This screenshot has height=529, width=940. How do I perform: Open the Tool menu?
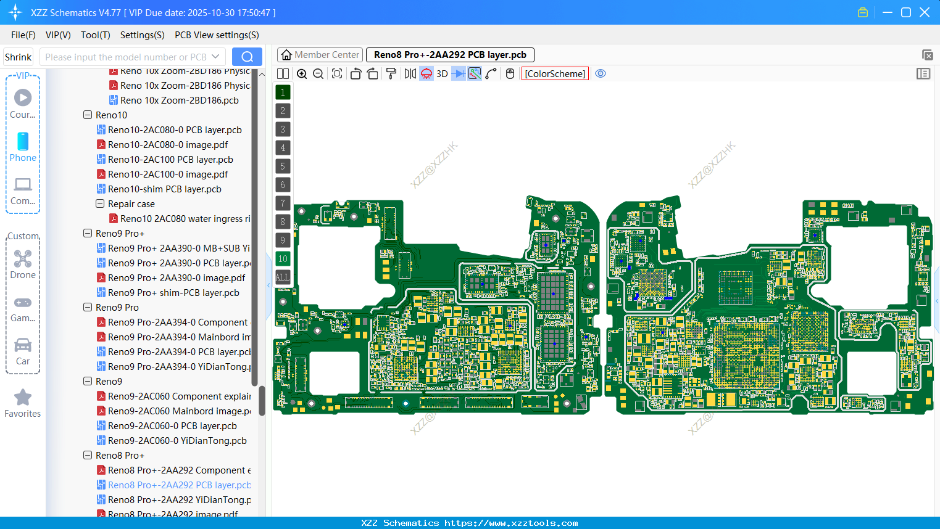[x=95, y=35]
